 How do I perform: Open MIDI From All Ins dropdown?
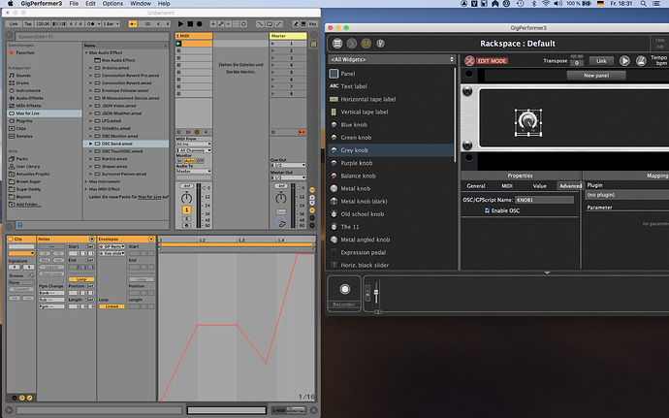(194, 145)
